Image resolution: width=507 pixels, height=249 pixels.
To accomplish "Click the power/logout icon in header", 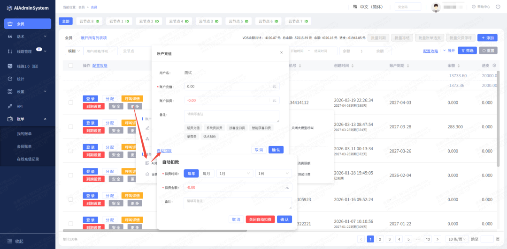I will pyautogui.click(x=498, y=7).
